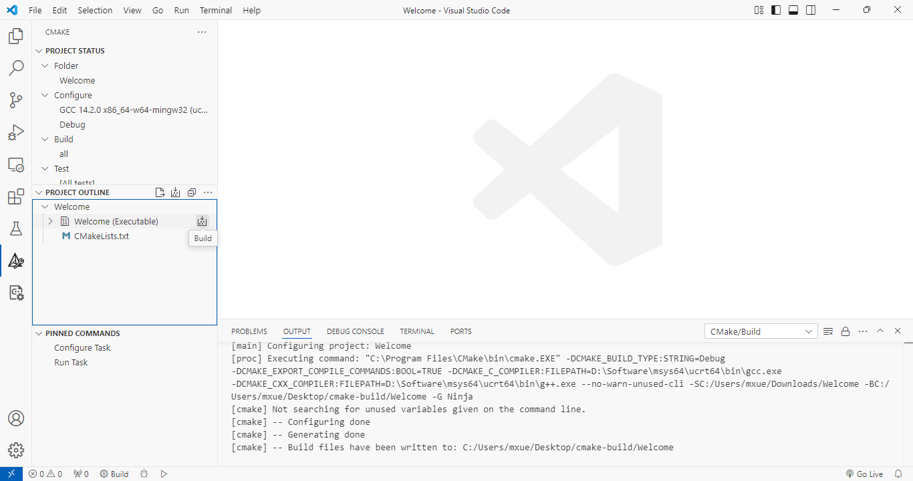
Task: Run the Configure Task pinned command
Action: pyautogui.click(x=82, y=347)
